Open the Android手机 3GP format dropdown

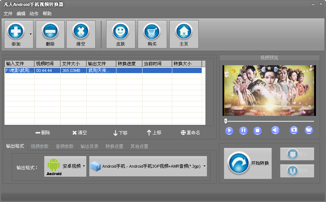(x=148, y=166)
